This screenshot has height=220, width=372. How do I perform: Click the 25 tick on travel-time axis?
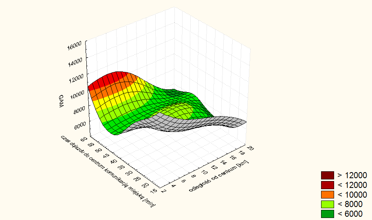point(136,179)
